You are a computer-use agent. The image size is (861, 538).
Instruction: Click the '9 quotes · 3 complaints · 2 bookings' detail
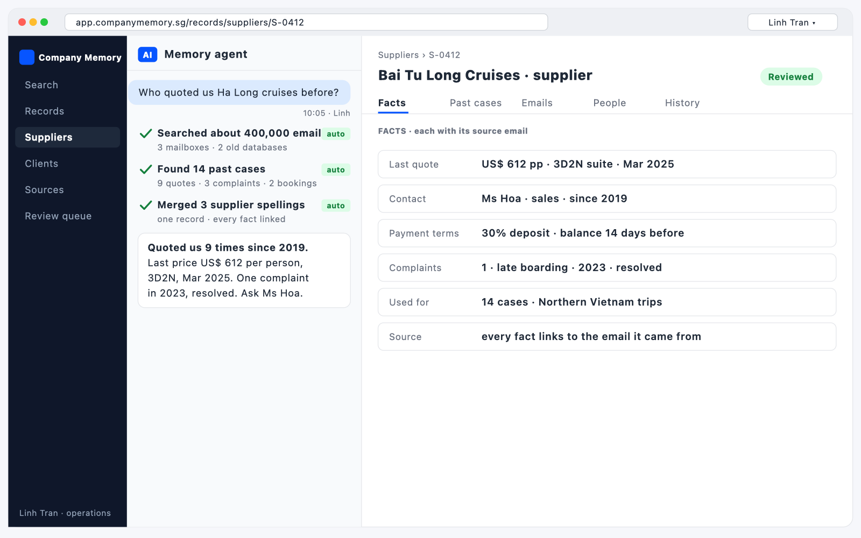point(237,183)
